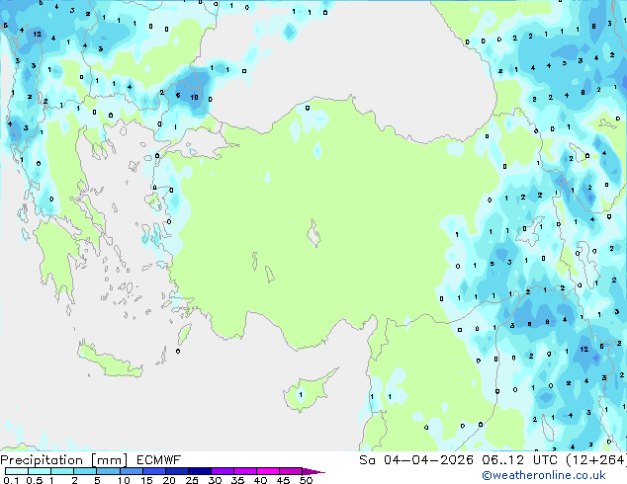The image size is (627, 484).
Task: Click the '0' precipitation value south of Crete region
Action: point(178,352)
